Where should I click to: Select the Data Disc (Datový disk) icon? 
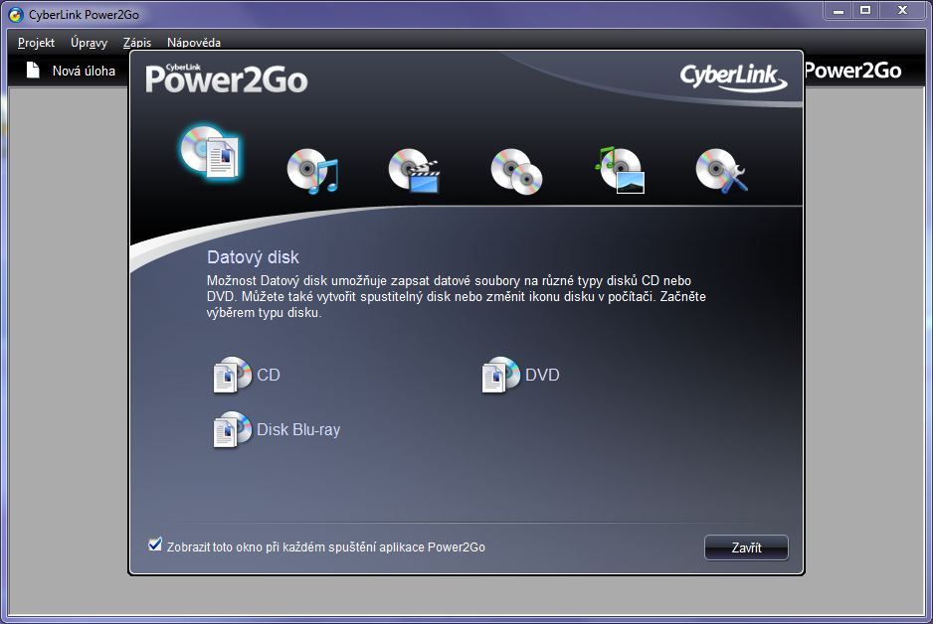tap(211, 153)
